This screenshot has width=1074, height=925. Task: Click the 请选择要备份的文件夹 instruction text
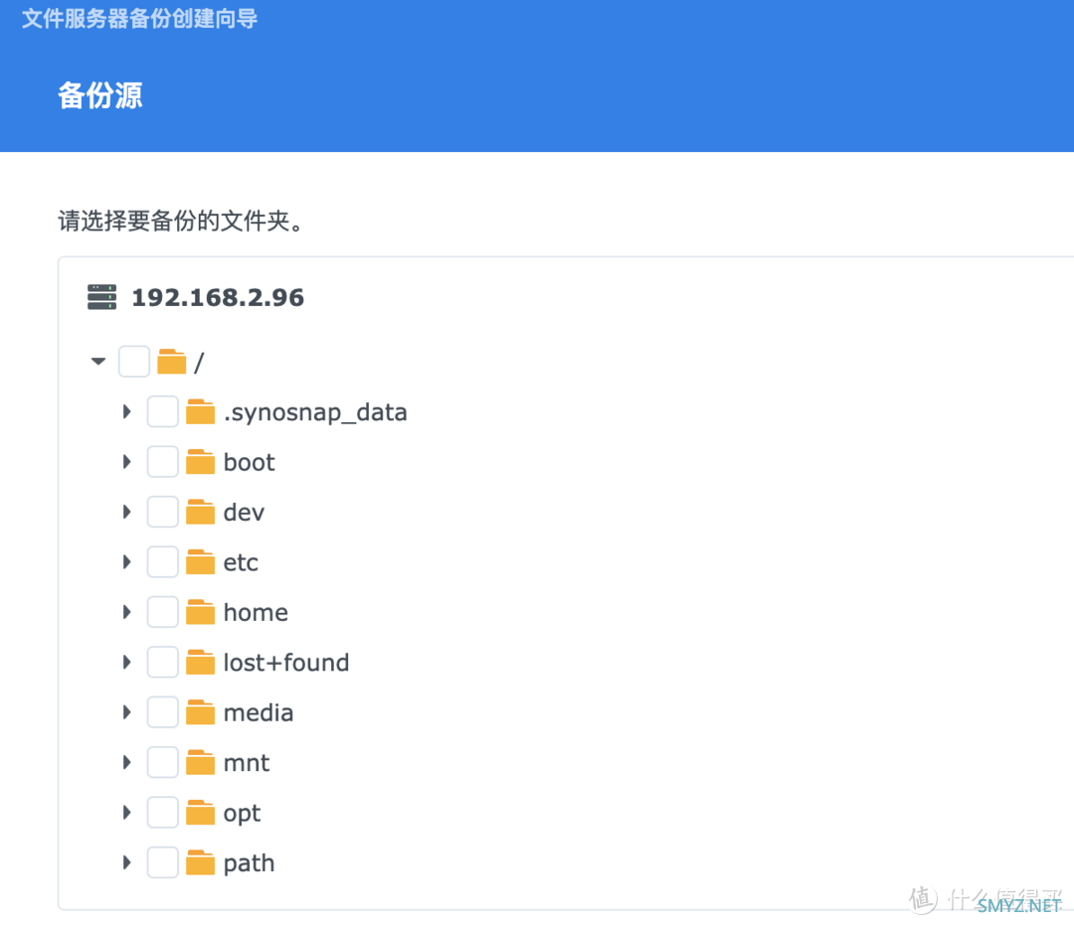[x=181, y=221]
